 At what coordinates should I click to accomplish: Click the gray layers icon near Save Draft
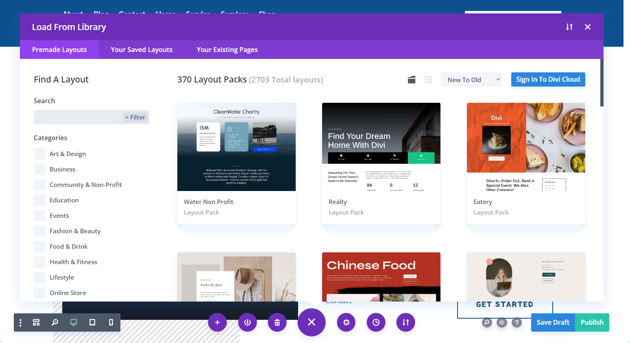(x=502, y=323)
